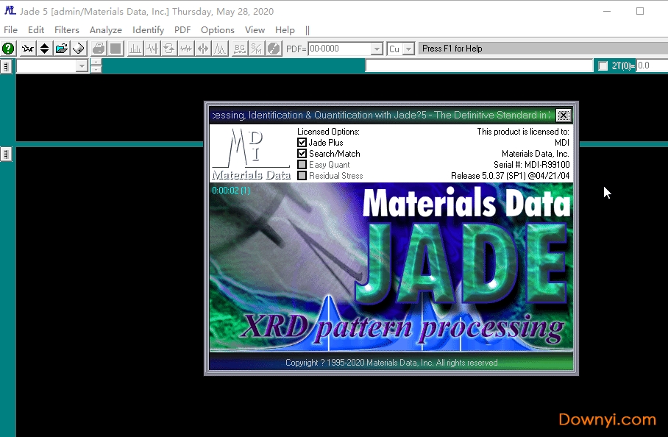The image size is (668, 437).
Task: Click the Downyi.com link
Action: [x=606, y=419]
